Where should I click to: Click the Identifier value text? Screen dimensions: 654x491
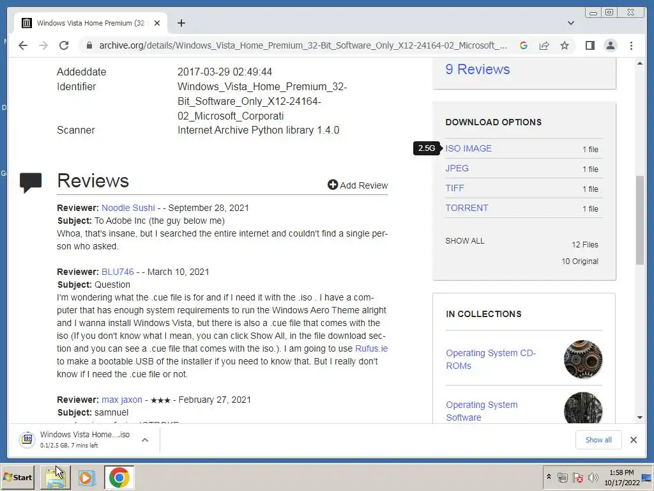point(262,102)
